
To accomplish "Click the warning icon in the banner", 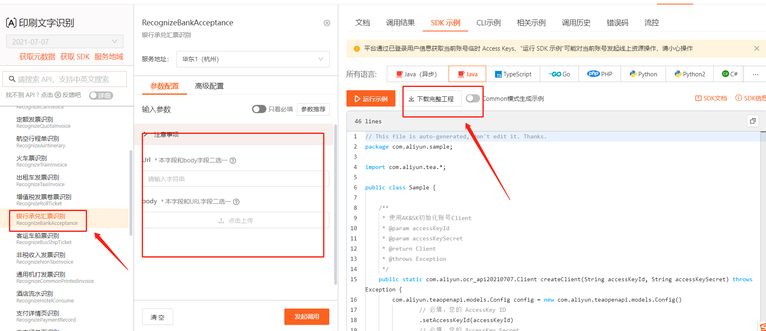I will click(357, 49).
